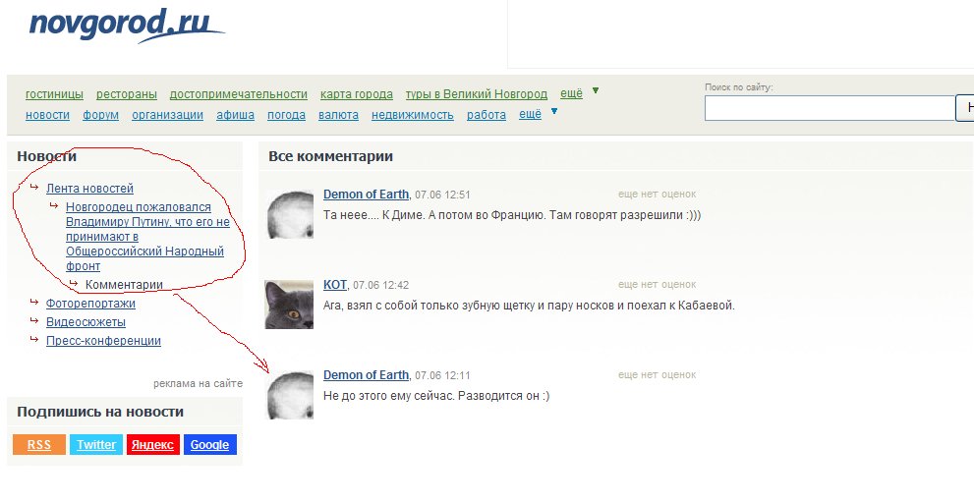The image size is (974, 503).
Task: Click Demon of Earth avatar on 12:51 comment
Action: pos(290,214)
